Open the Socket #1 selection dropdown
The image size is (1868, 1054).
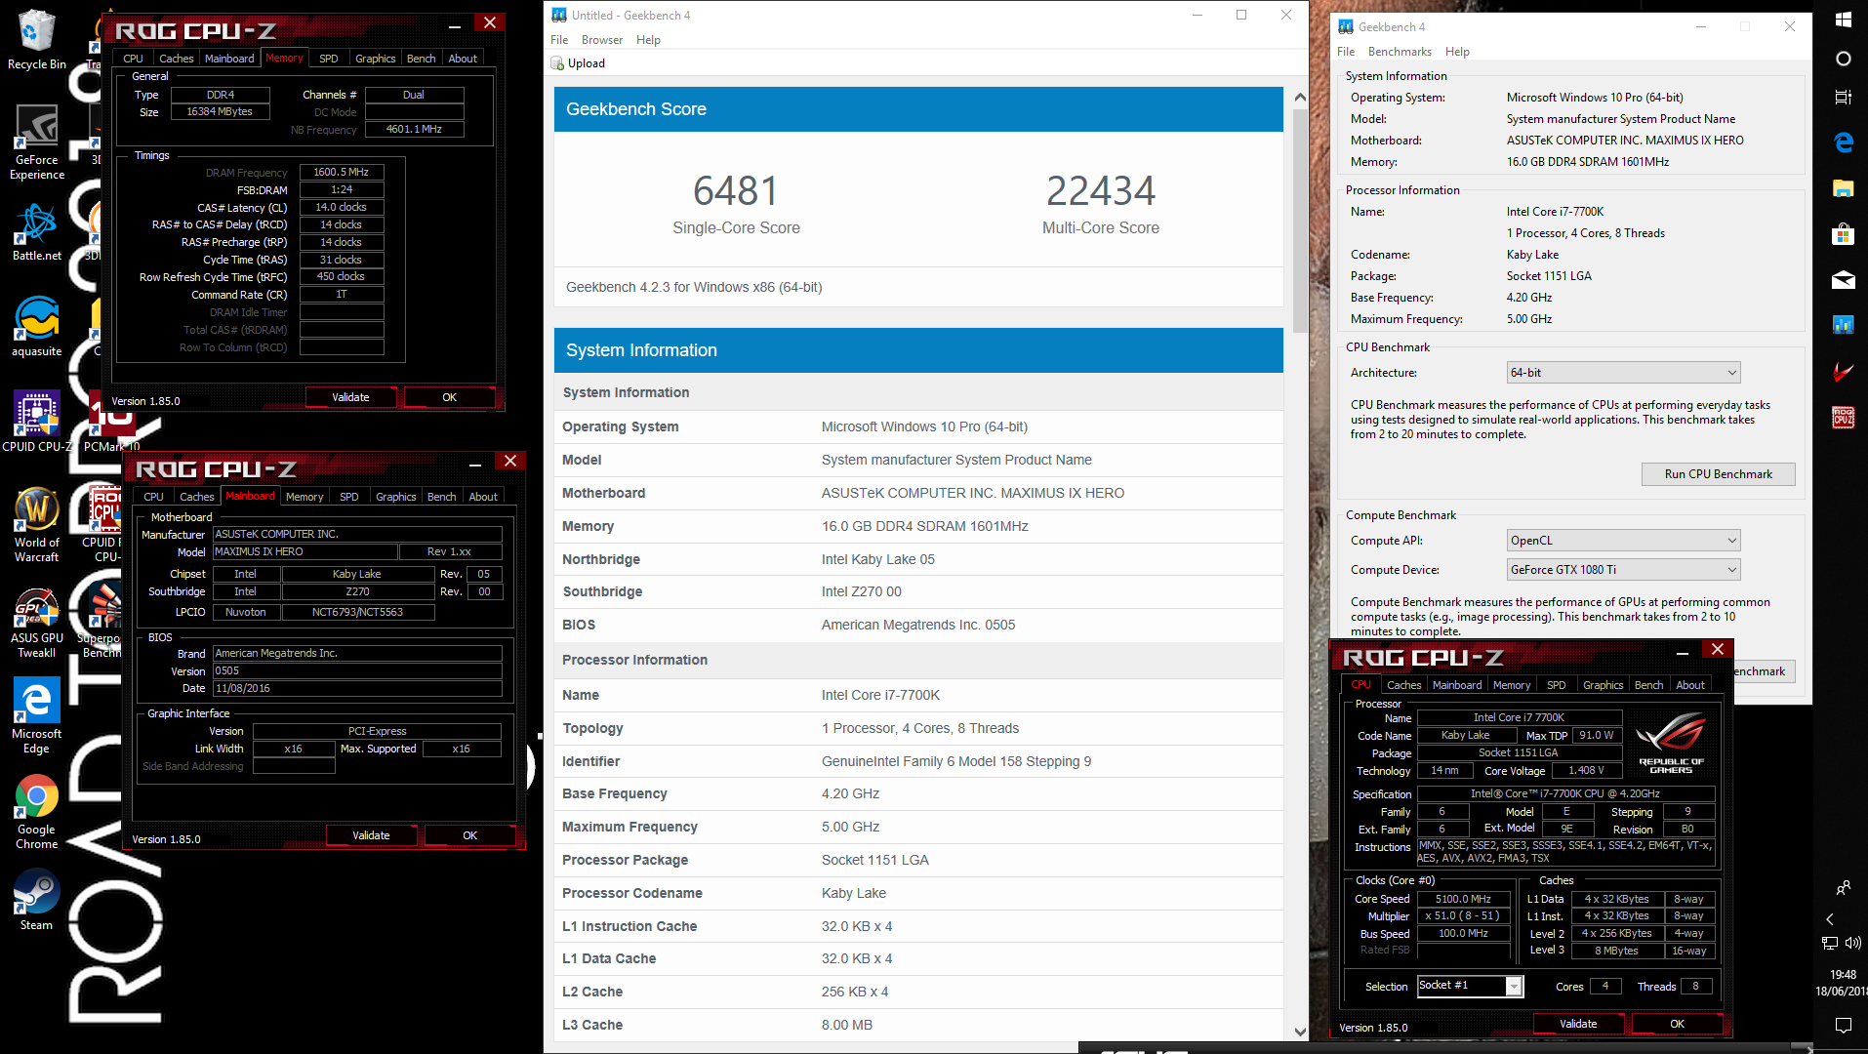(1469, 986)
